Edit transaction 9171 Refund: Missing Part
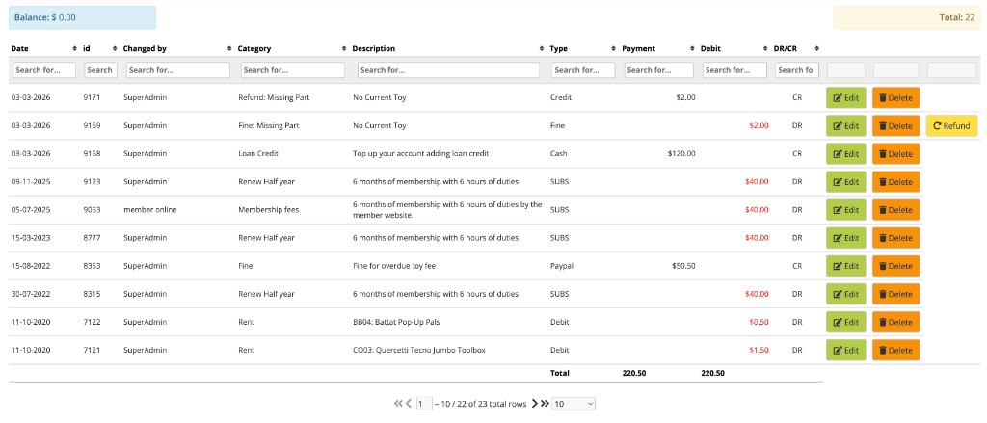This screenshot has height=423, width=987. click(x=846, y=97)
